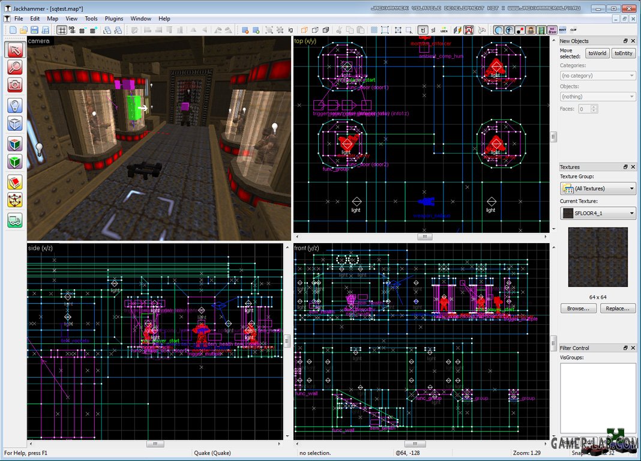Click the Replace... texture button
641x461 pixels.
[x=618, y=308]
